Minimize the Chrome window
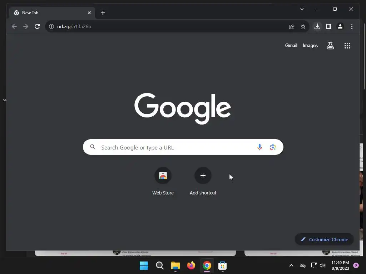366x274 pixels. point(318,9)
